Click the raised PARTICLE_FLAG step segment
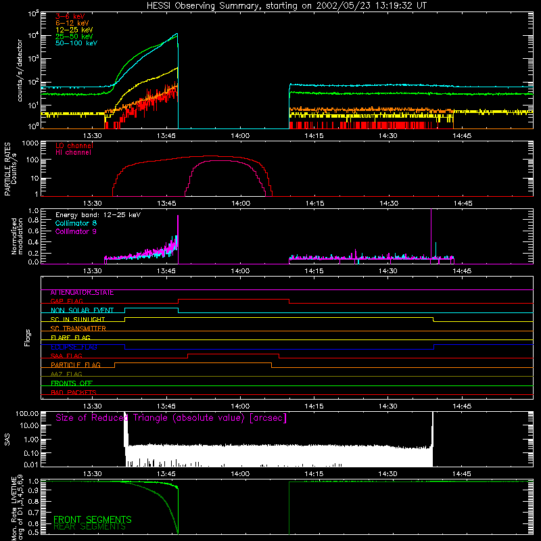This screenshot has width=541, height=541. click(x=193, y=363)
